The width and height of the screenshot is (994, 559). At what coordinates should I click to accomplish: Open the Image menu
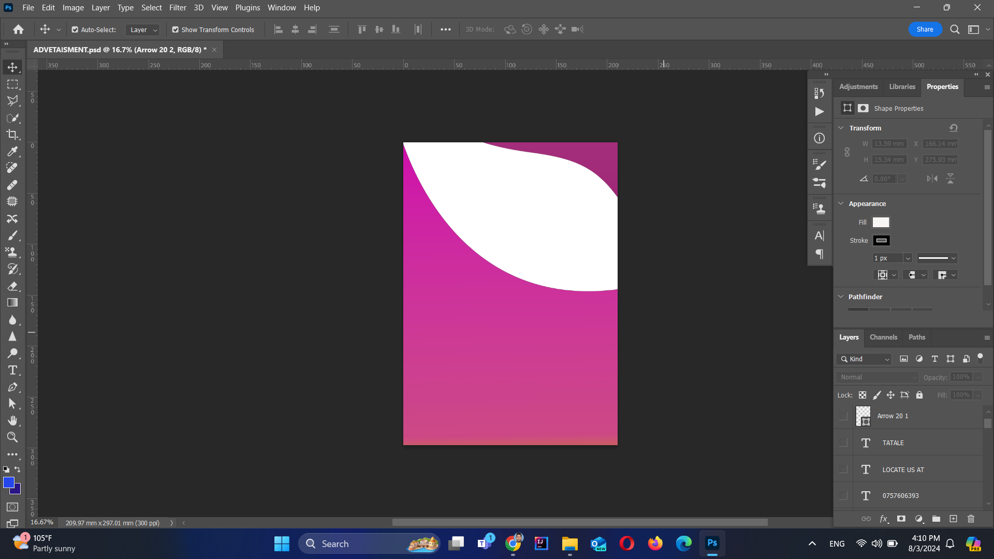73,8
